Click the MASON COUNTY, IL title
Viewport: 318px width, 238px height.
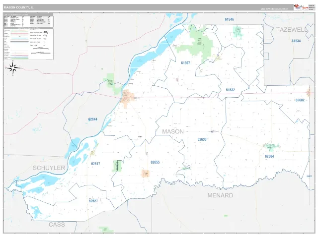[x=18, y=7]
